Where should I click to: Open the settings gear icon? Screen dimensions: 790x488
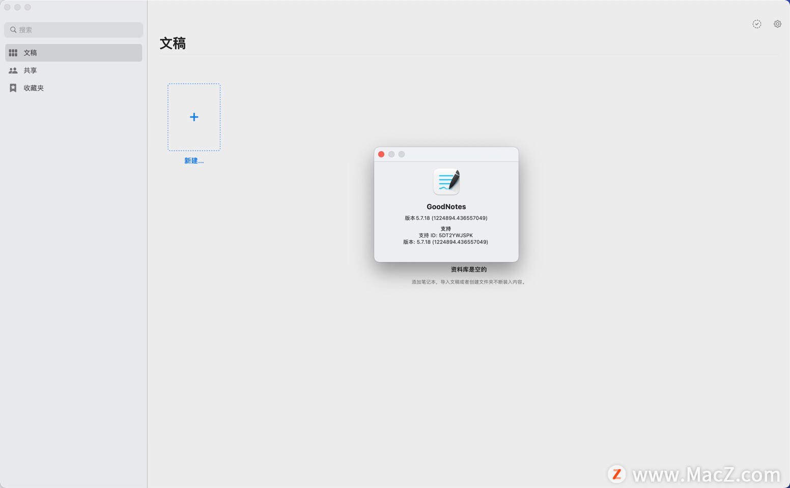coord(777,24)
